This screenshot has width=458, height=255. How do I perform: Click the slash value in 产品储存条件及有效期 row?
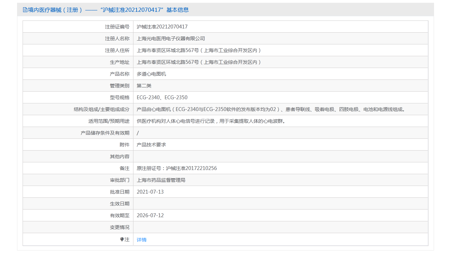(138, 133)
